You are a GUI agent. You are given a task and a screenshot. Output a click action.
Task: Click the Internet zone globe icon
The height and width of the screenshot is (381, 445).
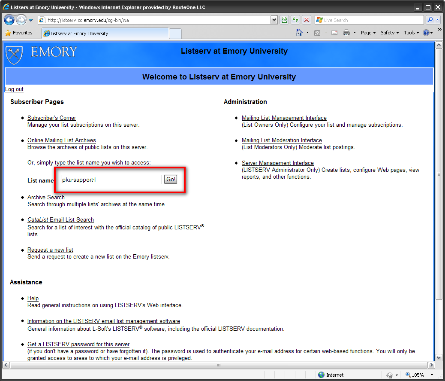(321, 375)
